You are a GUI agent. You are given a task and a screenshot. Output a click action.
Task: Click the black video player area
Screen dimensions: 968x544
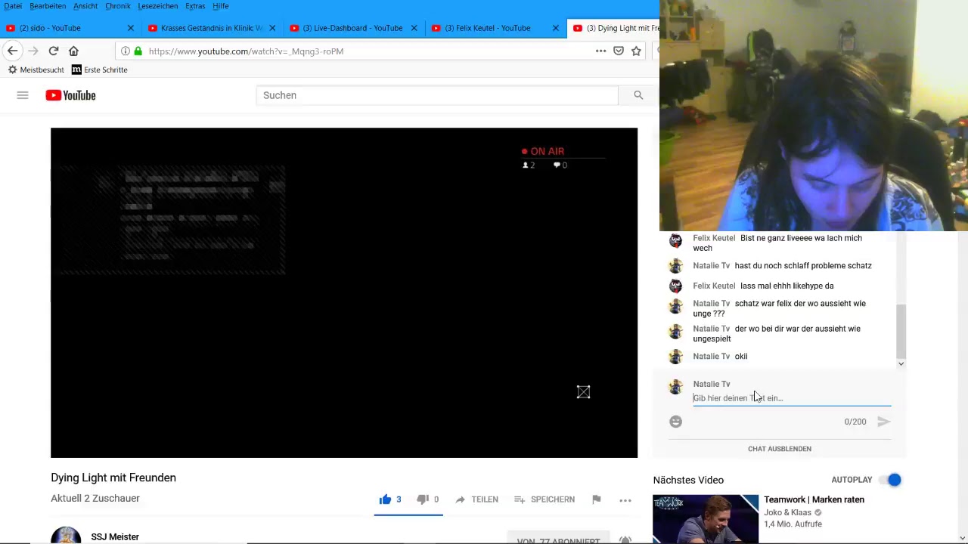pyautogui.click(x=344, y=292)
